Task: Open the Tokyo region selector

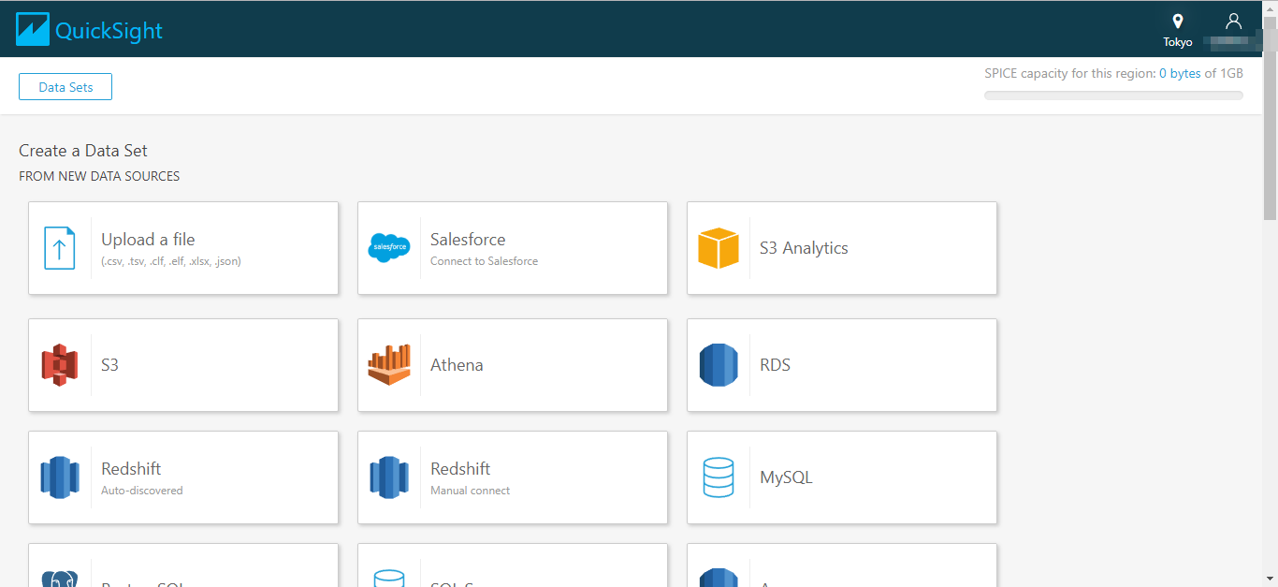Action: 1177,28
